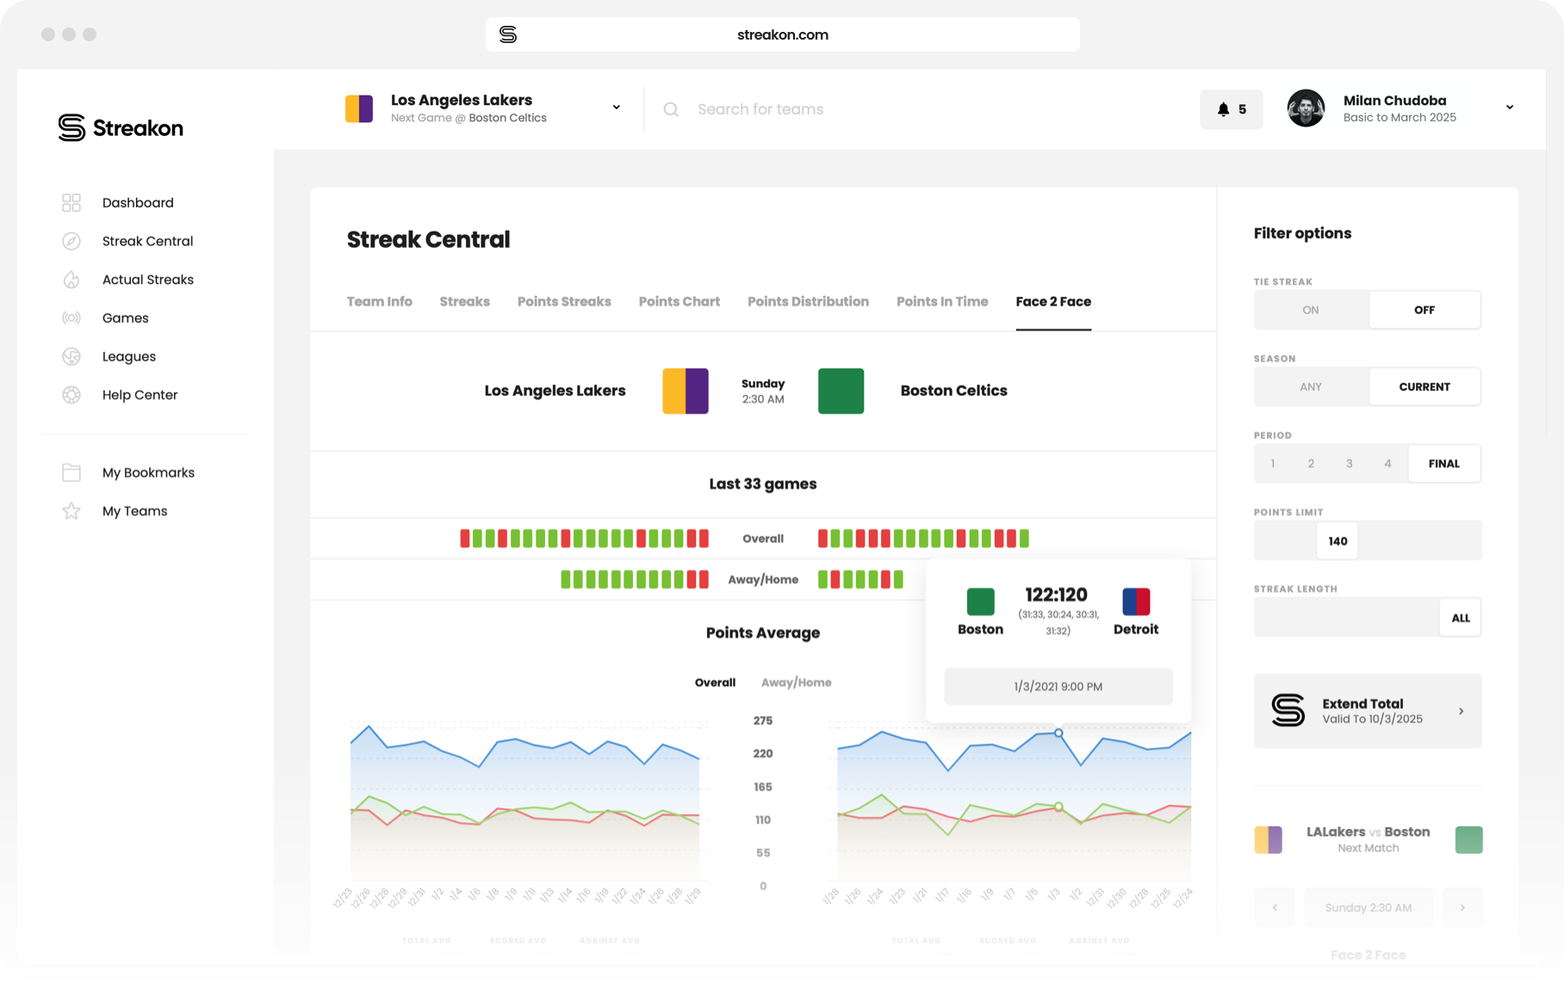
Task: Click the Points Limit slider handle at 140
Action: 1337,541
